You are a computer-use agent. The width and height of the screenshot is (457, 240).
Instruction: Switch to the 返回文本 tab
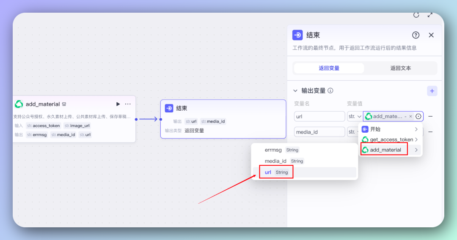tap(400, 68)
